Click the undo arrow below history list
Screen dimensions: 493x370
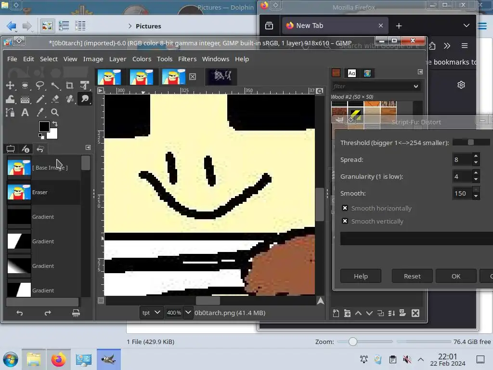pos(19,313)
